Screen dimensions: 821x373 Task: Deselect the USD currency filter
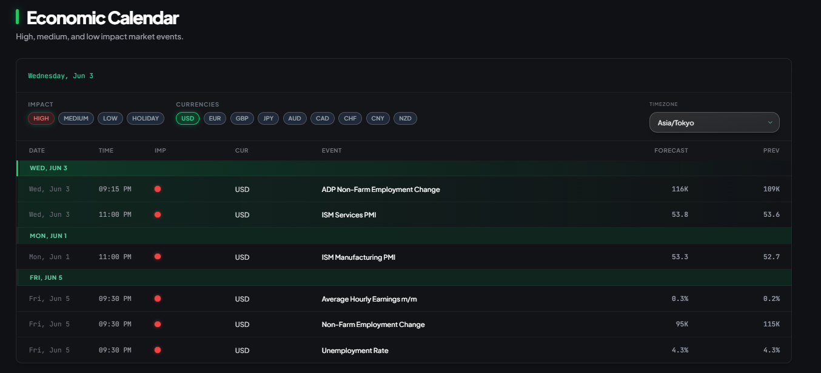pyautogui.click(x=187, y=119)
